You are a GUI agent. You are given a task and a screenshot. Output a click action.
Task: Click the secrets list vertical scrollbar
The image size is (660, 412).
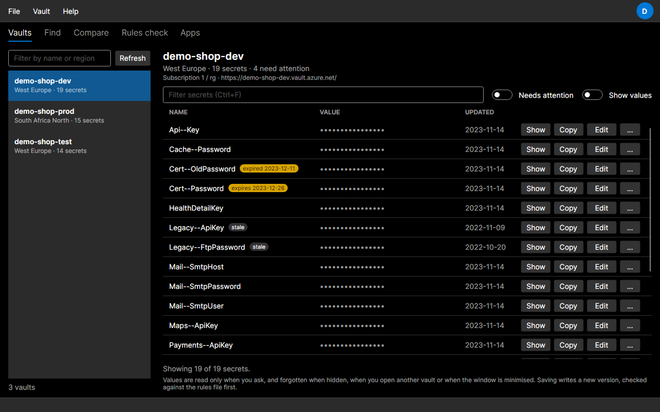pos(651,201)
